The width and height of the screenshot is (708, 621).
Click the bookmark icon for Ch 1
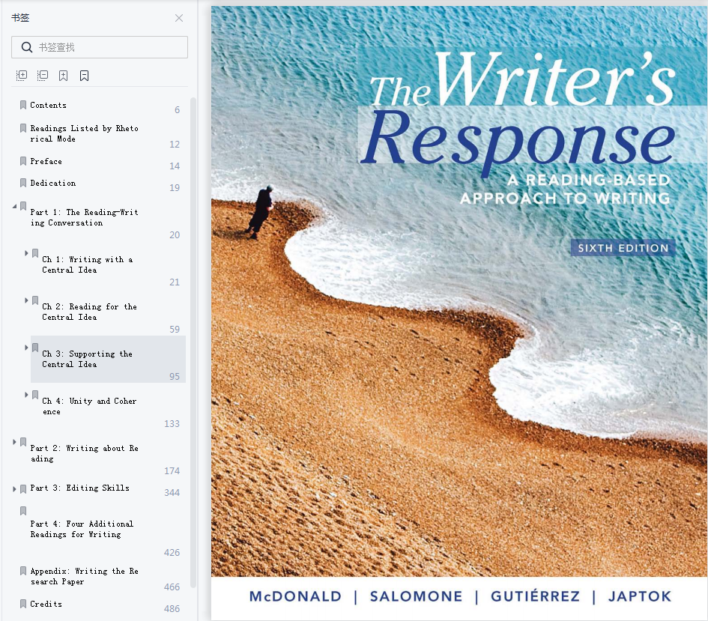[x=35, y=253]
